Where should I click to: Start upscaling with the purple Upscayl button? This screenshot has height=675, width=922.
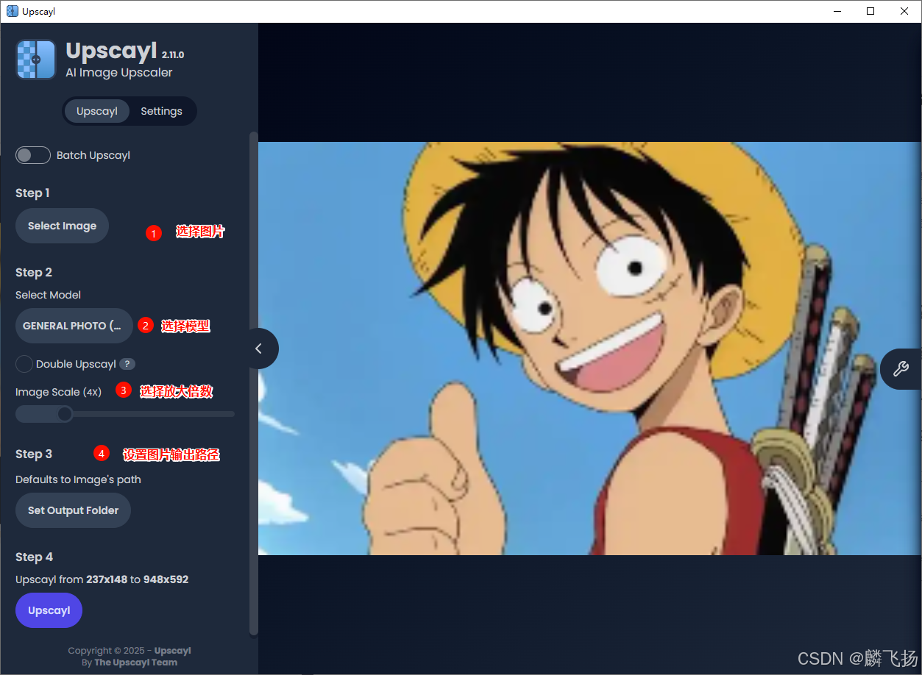(x=49, y=610)
